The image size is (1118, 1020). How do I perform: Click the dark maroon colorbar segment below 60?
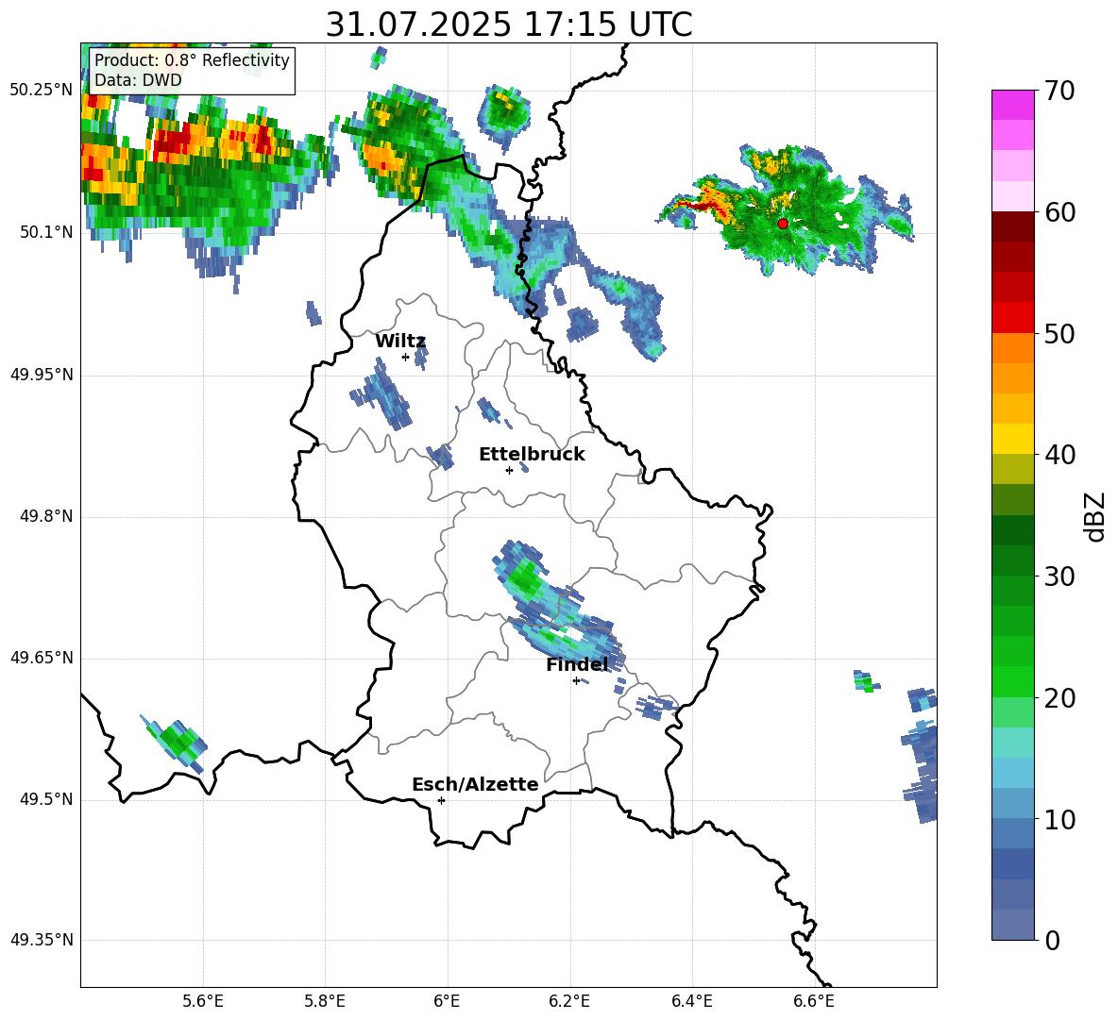[x=1013, y=226]
